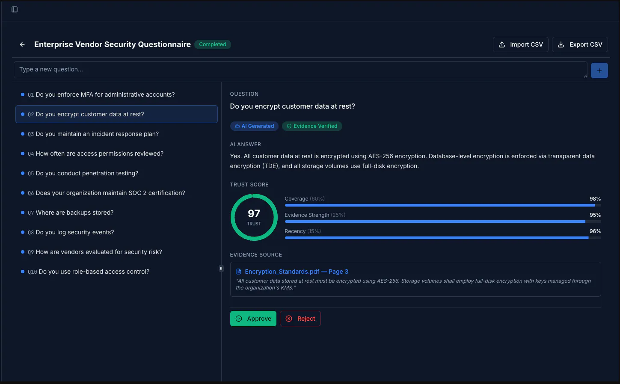620x384 pixels.
Task: Reject the AI answer
Action: pyautogui.click(x=300, y=319)
